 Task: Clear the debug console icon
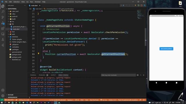point(137,75)
